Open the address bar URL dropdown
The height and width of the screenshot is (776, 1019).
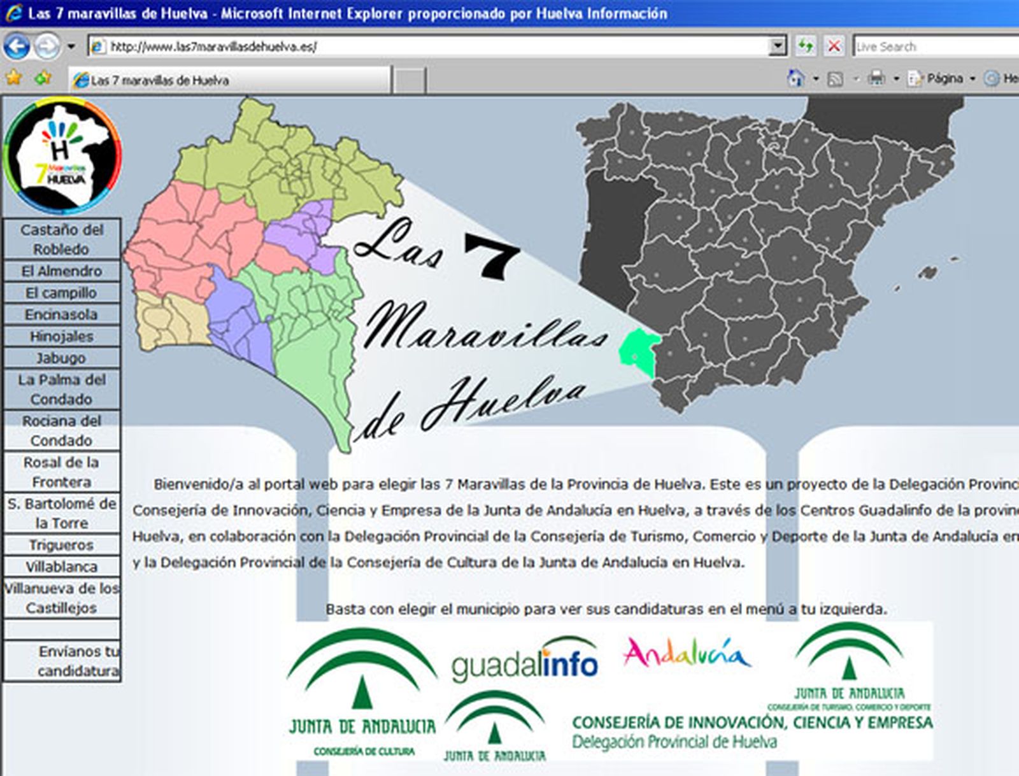click(778, 46)
